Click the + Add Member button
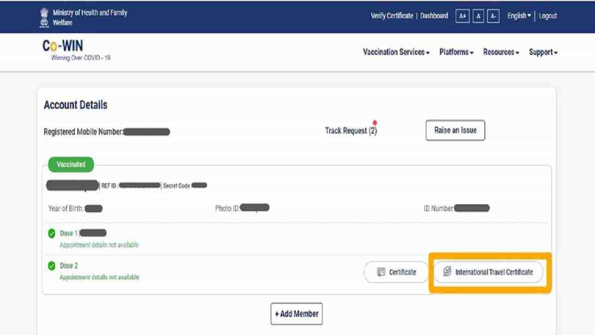 pos(297,314)
